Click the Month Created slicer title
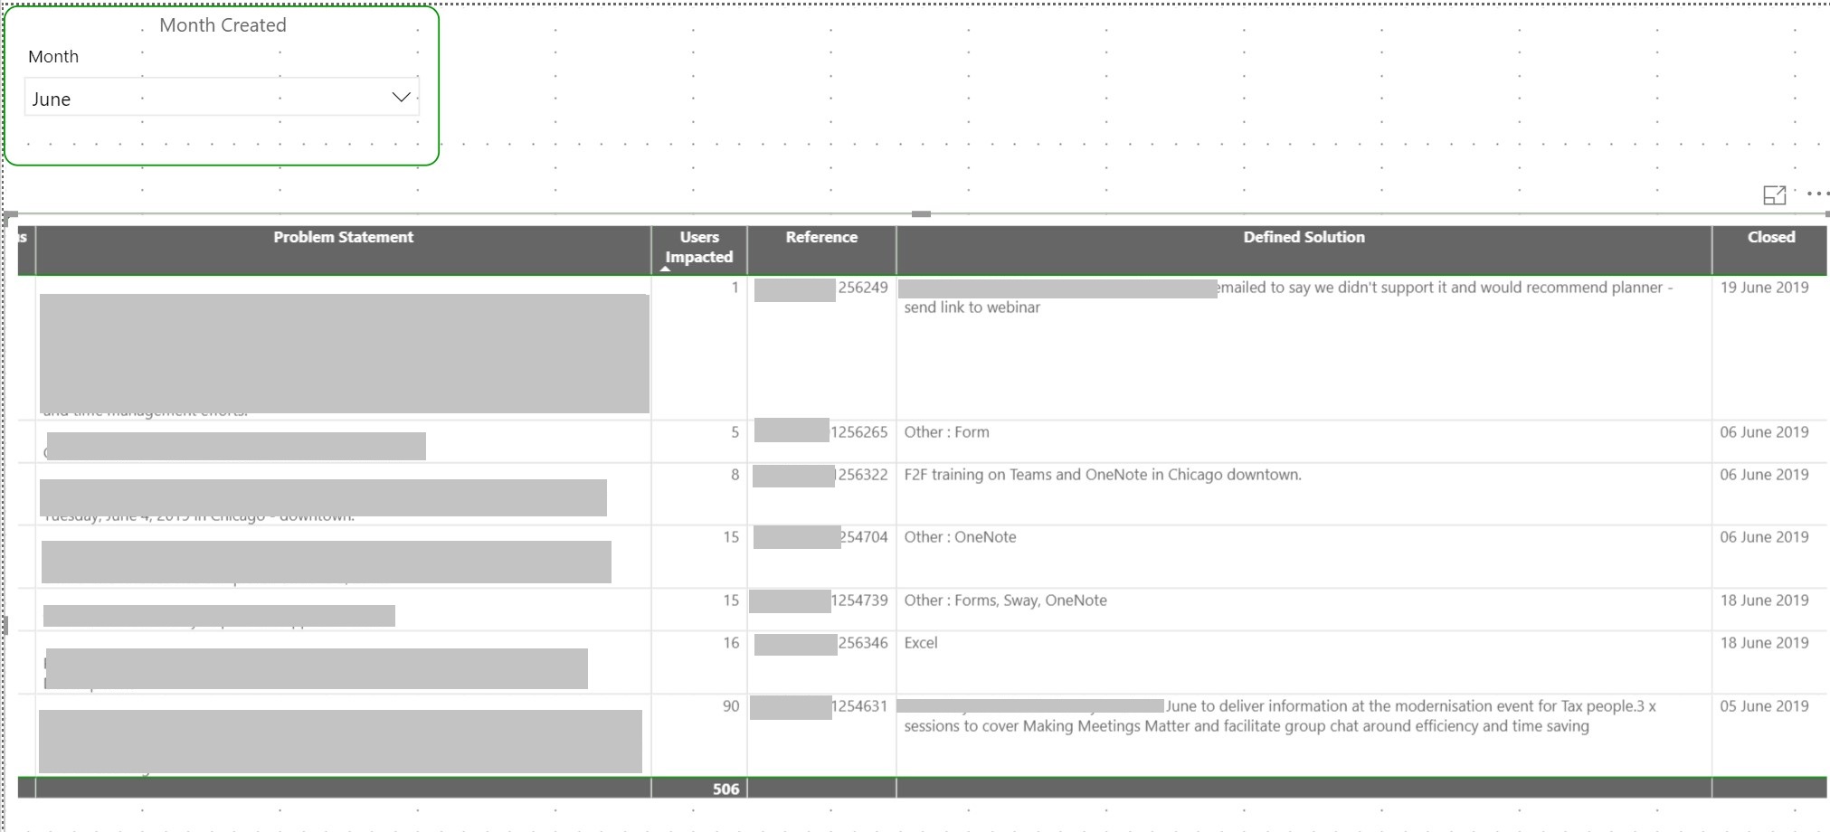This screenshot has width=1830, height=832. coord(223,25)
